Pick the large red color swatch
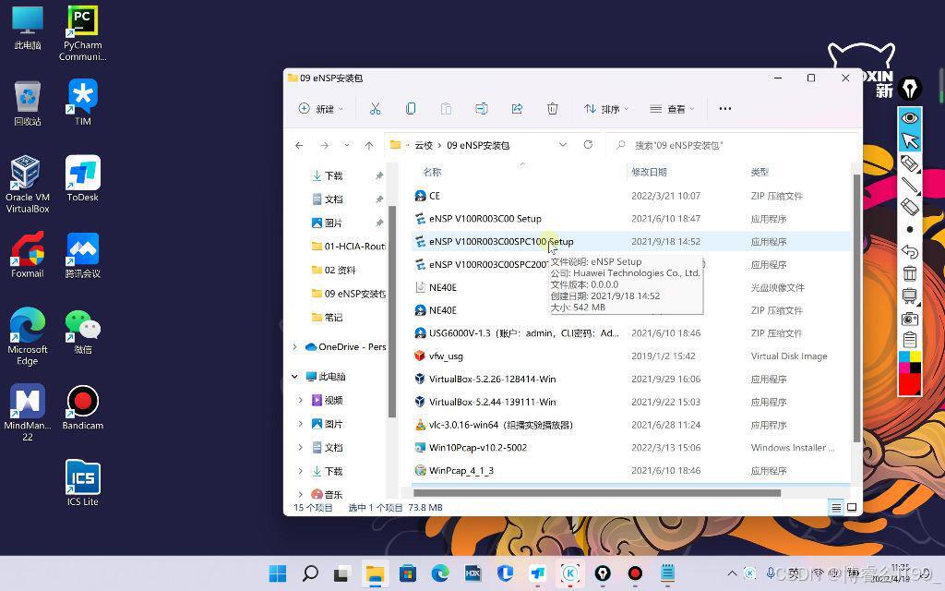 909,383
